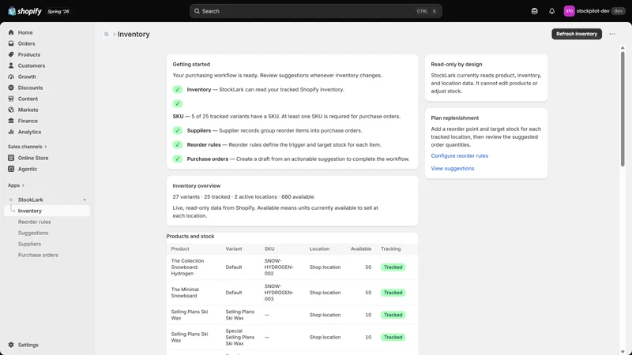This screenshot has width=632, height=355.
Task: Click the Tracked badge for Minimal Snowboard
Action: tap(393, 293)
